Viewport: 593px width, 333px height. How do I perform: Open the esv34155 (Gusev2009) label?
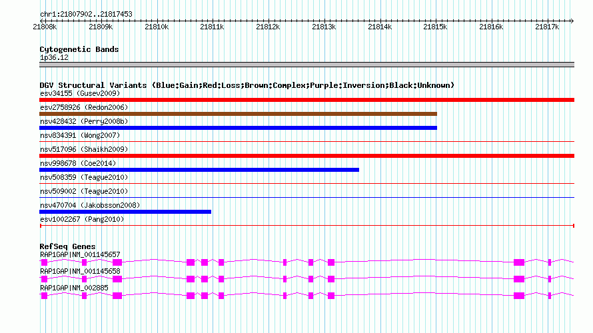point(80,93)
